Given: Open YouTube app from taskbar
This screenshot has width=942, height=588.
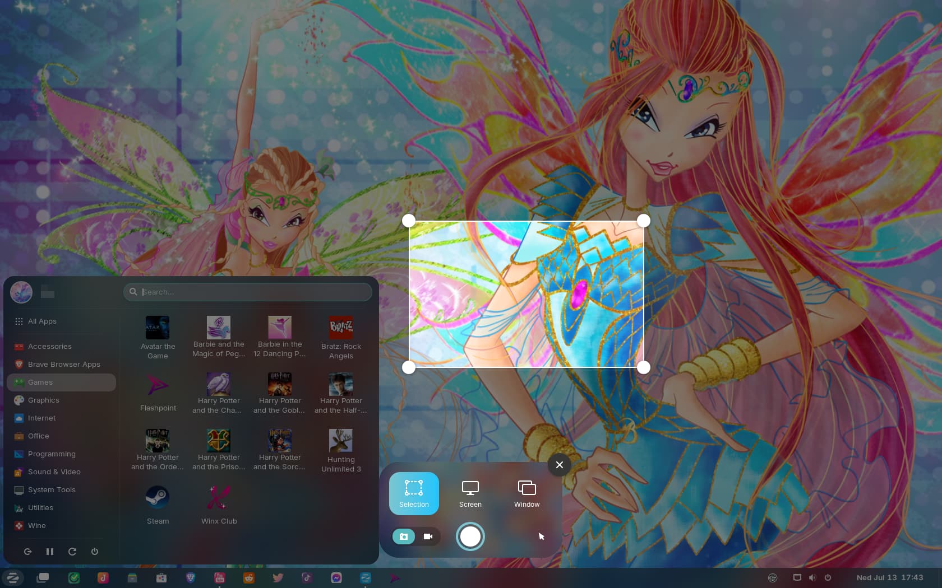Looking at the screenshot, I should click(220, 578).
